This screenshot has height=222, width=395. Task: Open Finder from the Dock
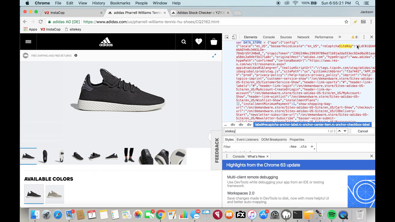[35, 215]
